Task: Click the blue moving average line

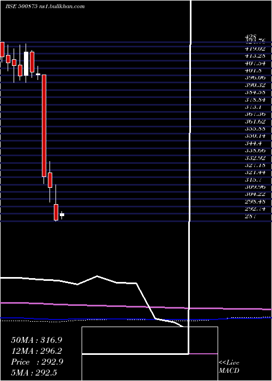Action: 136,318
